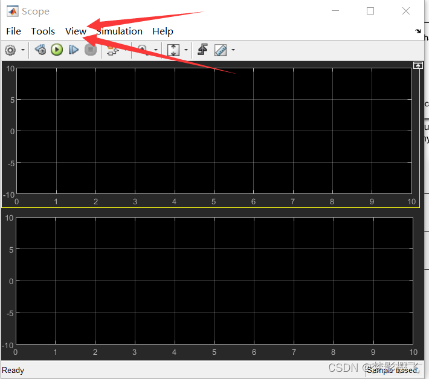Viewport: 429px width, 379px height.
Task: Run the simulation with green Play button
Action: tap(57, 50)
